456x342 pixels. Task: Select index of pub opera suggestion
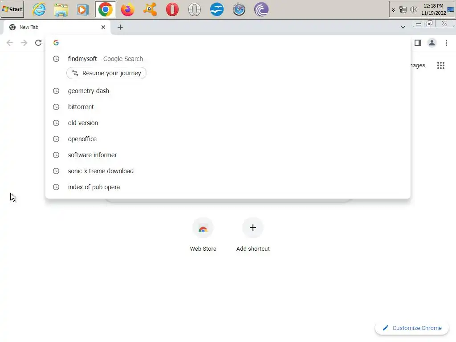(228, 187)
